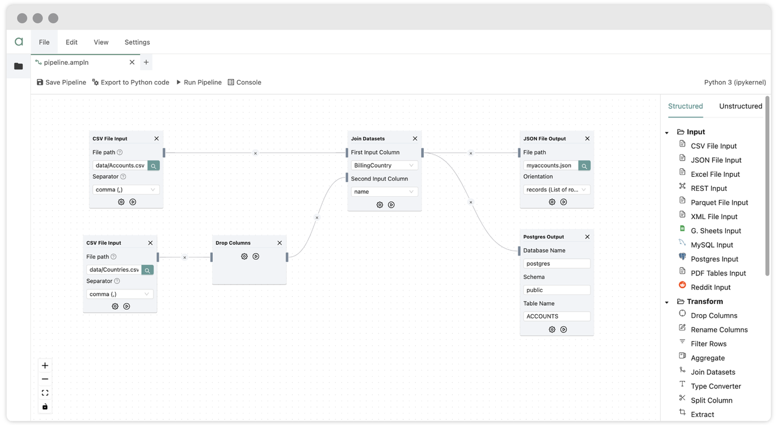Image resolution: width=776 pixels, height=425 pixels.
Task: Browse file for myaccounts.json search icon
Action: pos(584,165)
